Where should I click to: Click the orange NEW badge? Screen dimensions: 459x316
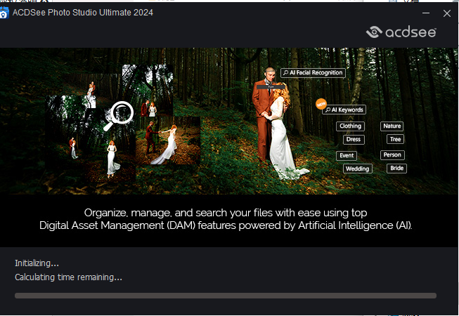(x=321, y=104)
